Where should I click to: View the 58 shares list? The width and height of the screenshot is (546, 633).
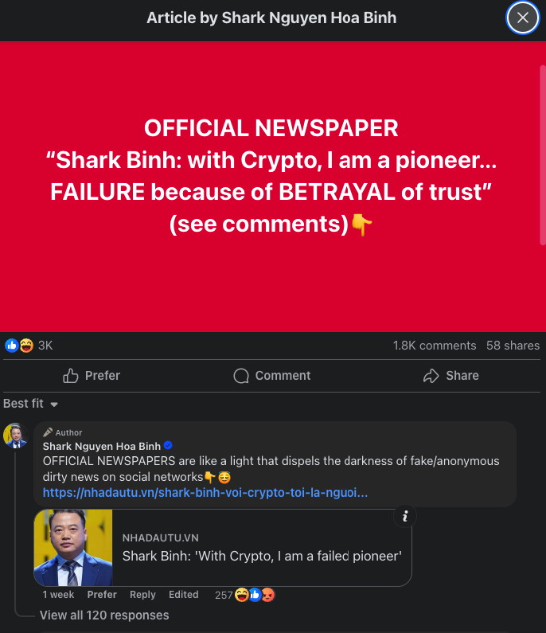coord(513,346)
